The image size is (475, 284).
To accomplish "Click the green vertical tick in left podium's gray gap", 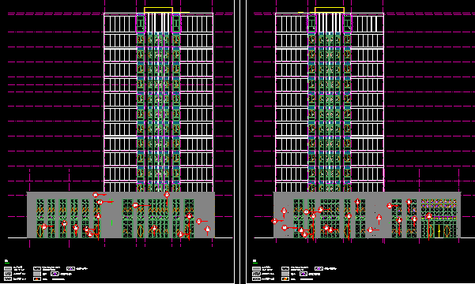I will coord(111,223).
